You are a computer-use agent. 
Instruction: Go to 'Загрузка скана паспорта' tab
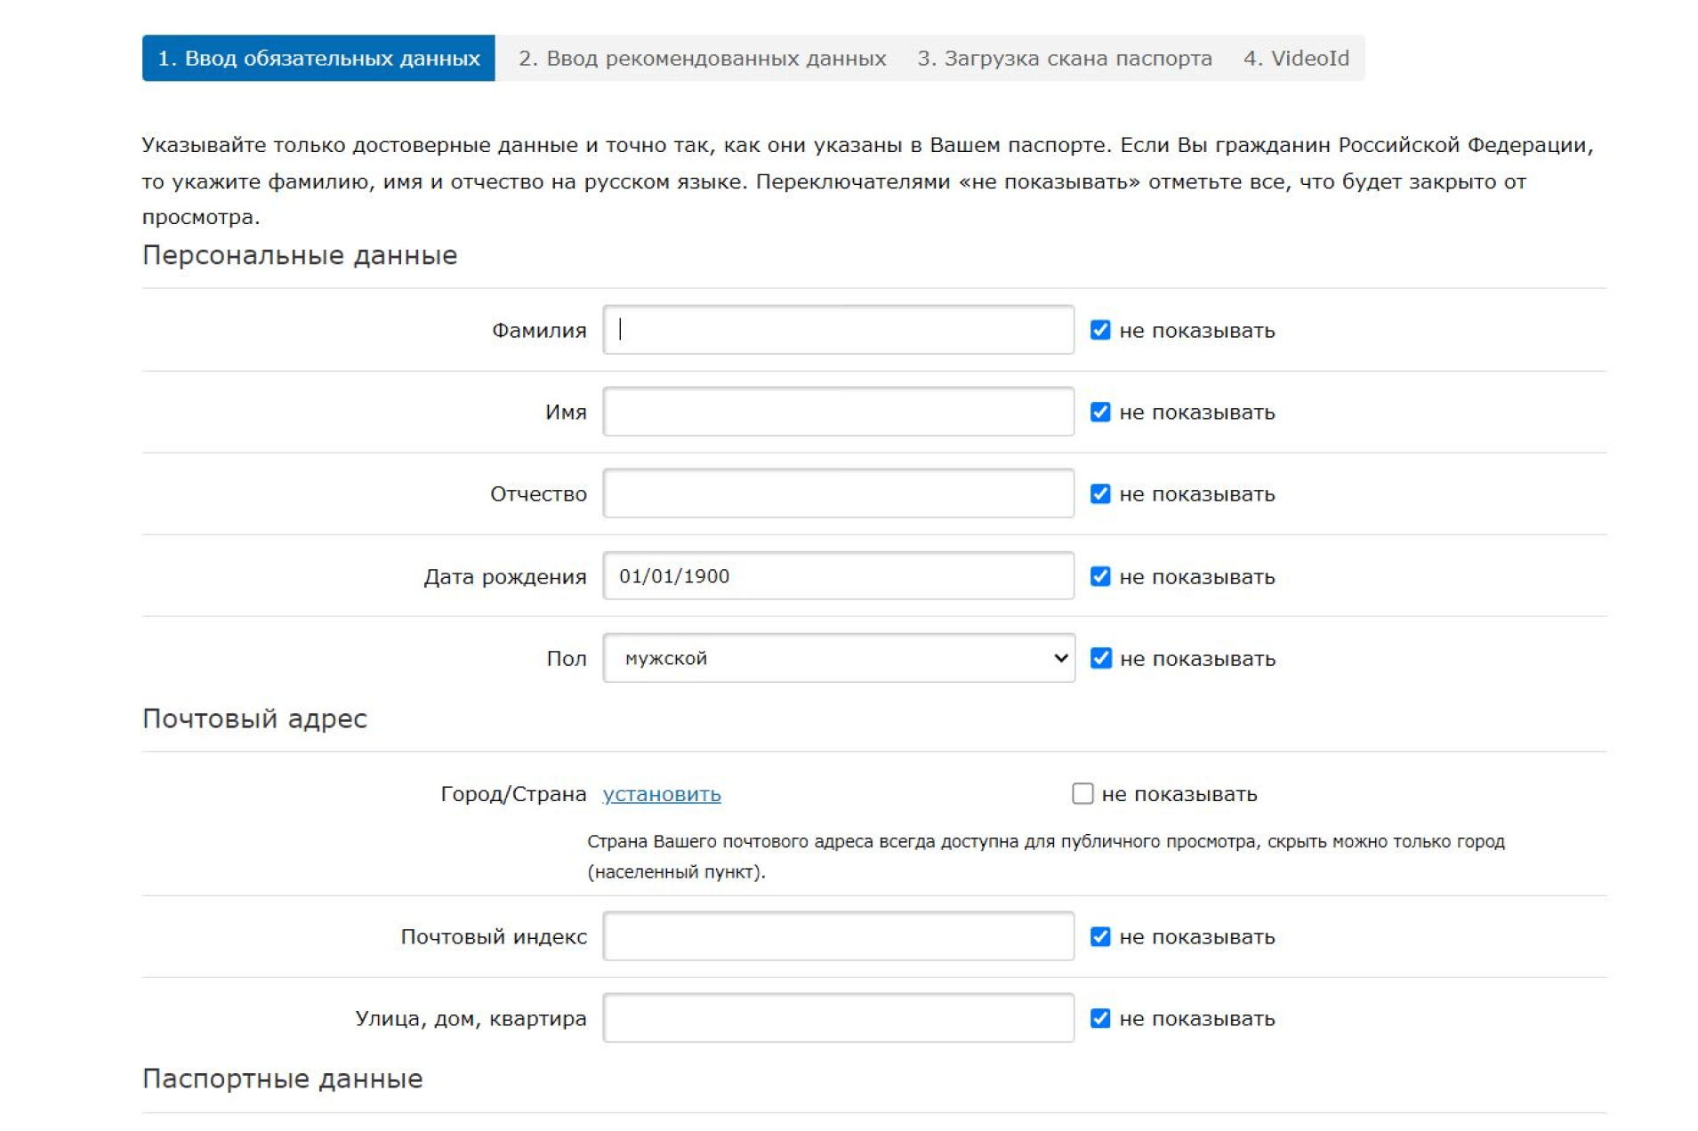pyautogui.click(x=1064, y=59)
